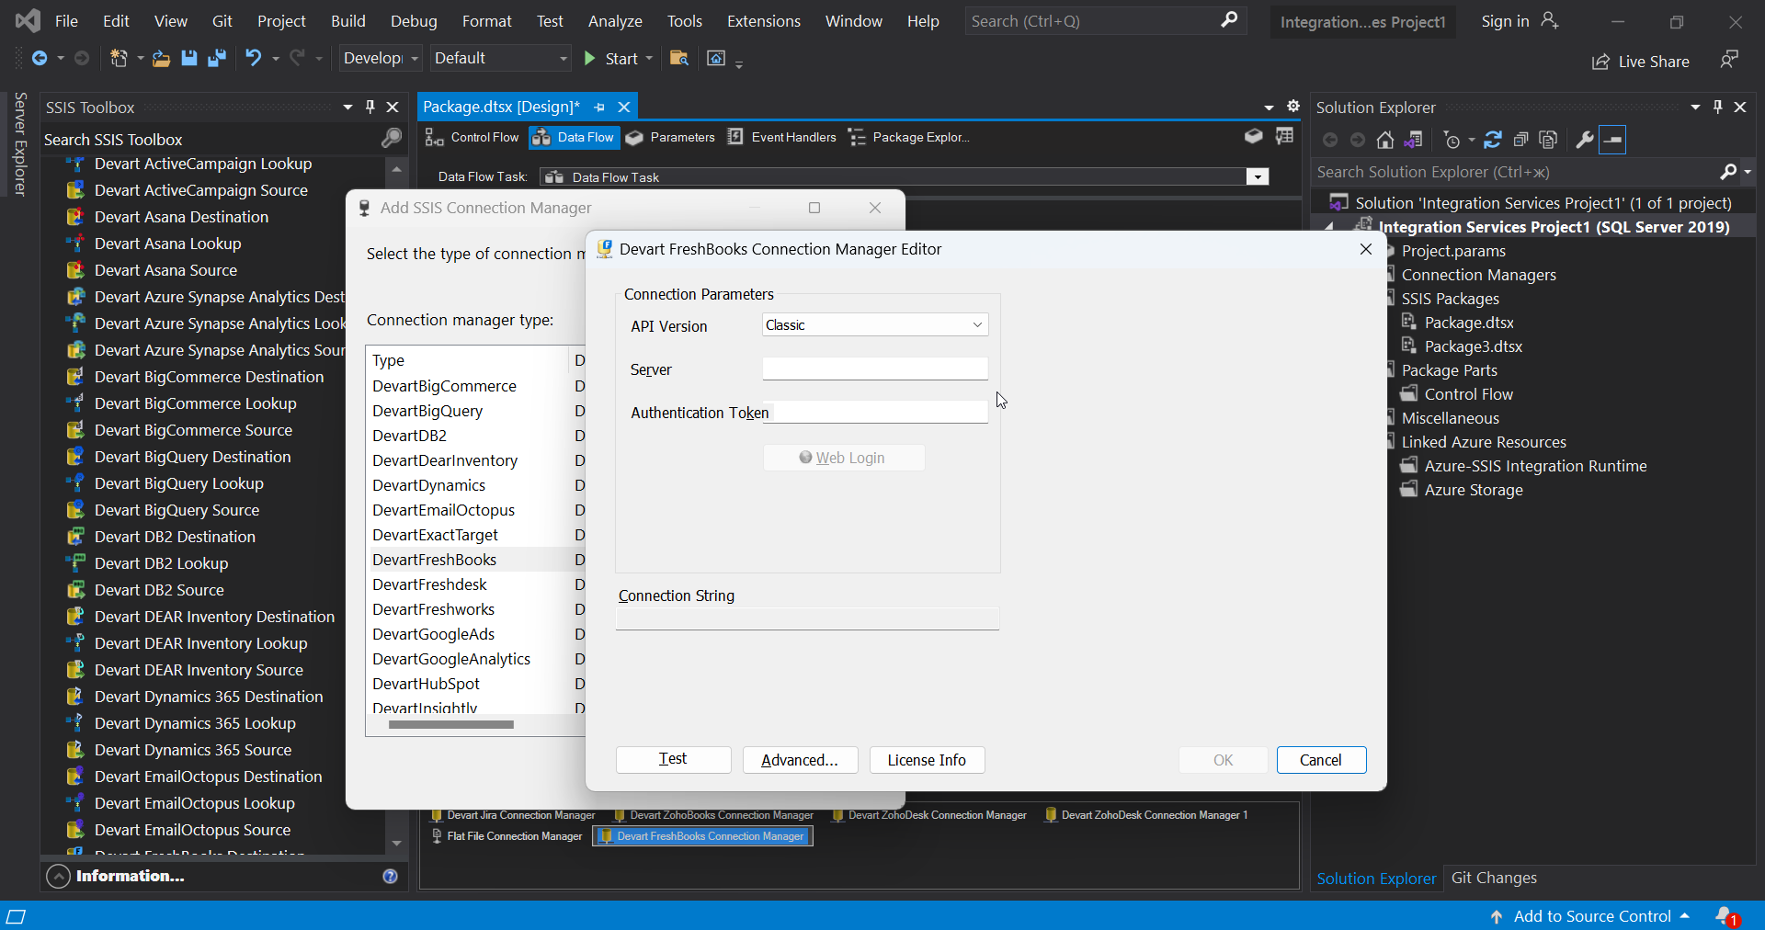Collapse the Integration Services Project1 node
Image resolution: width=1765 pixels, height=930 pixels.
[1328, 226]
